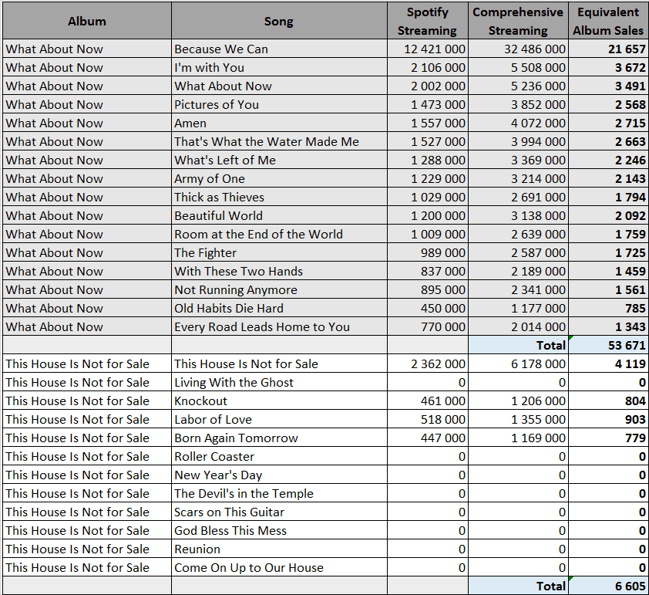This screenshot has height=595, width=649.
Task: Click the value 450 000
Action: tap(428, 308)
